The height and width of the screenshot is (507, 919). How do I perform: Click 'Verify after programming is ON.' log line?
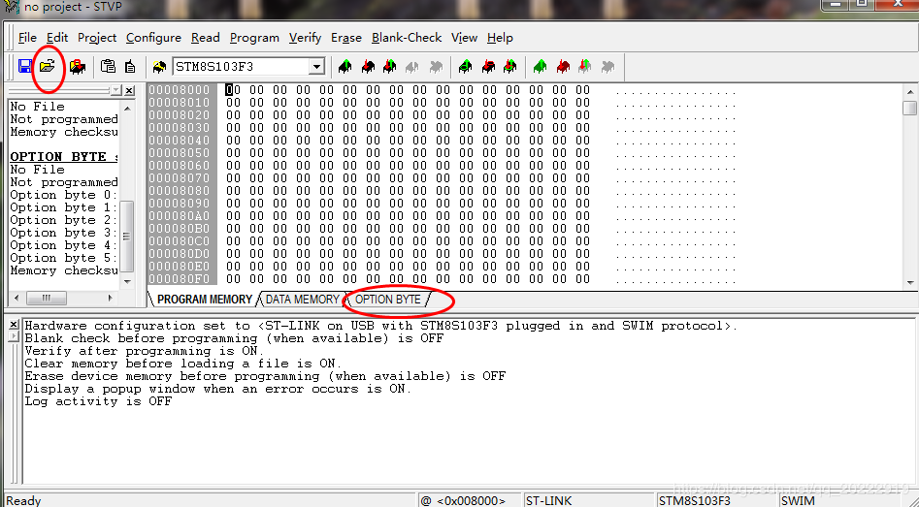[145, 351]
